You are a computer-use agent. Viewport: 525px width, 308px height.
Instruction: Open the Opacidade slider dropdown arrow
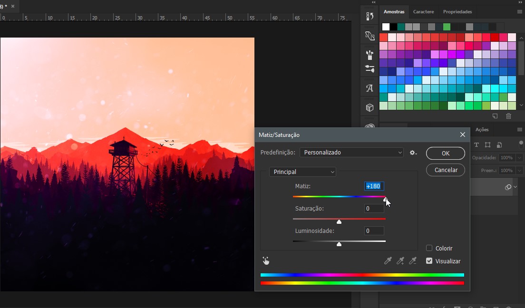[520, 158]
